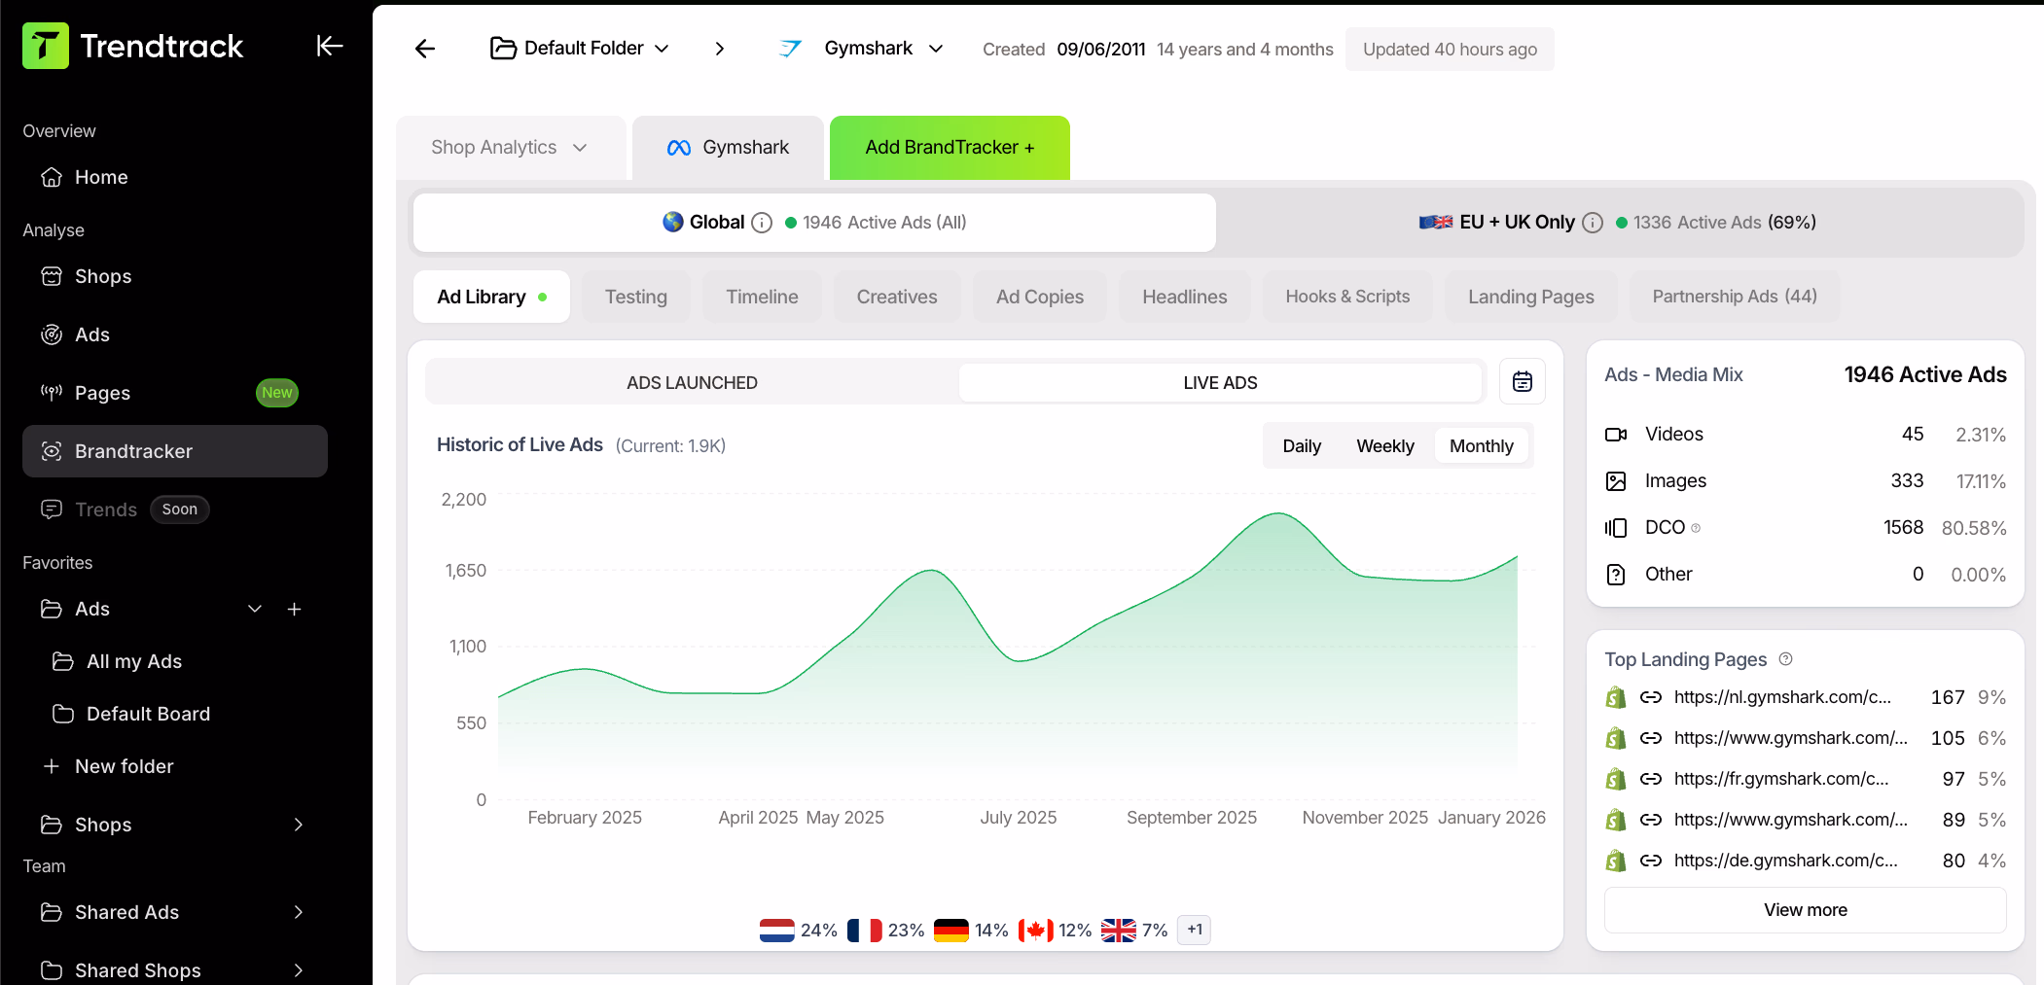The width and height of the screenshot is (2044, 985).
Task: Click the DCO info icon in Media Mix
Action: click(1695, 528)
